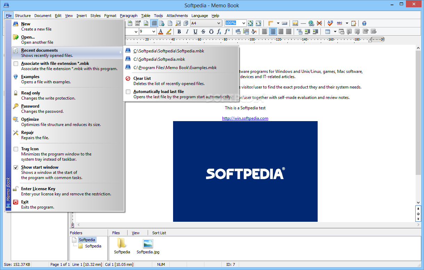Pick the font color A swatch
The image size is (424, 270).
click(161, 32)
